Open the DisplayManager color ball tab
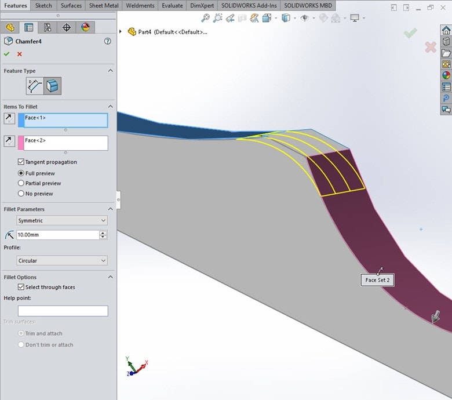452x400 pixels. [86, 27]
